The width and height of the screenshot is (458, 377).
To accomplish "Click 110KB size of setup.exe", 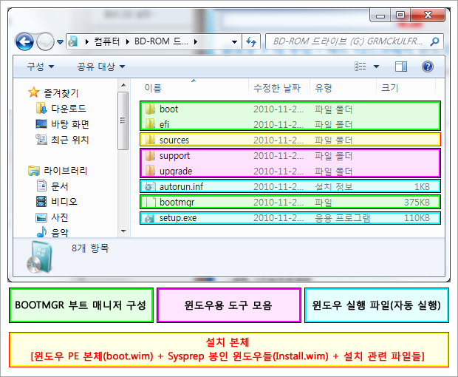I will [x=417, y=218].
